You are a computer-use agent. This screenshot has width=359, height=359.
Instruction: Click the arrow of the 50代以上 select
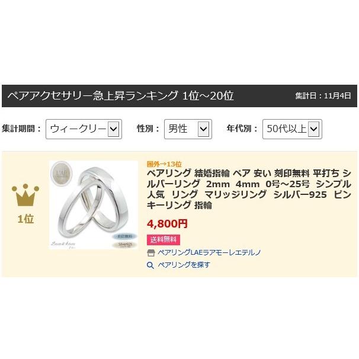pos(313,129)
